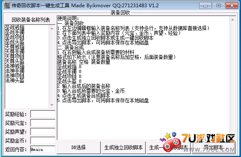
Task: Focus the 奖励声望 input field
Action: (43, 132)
